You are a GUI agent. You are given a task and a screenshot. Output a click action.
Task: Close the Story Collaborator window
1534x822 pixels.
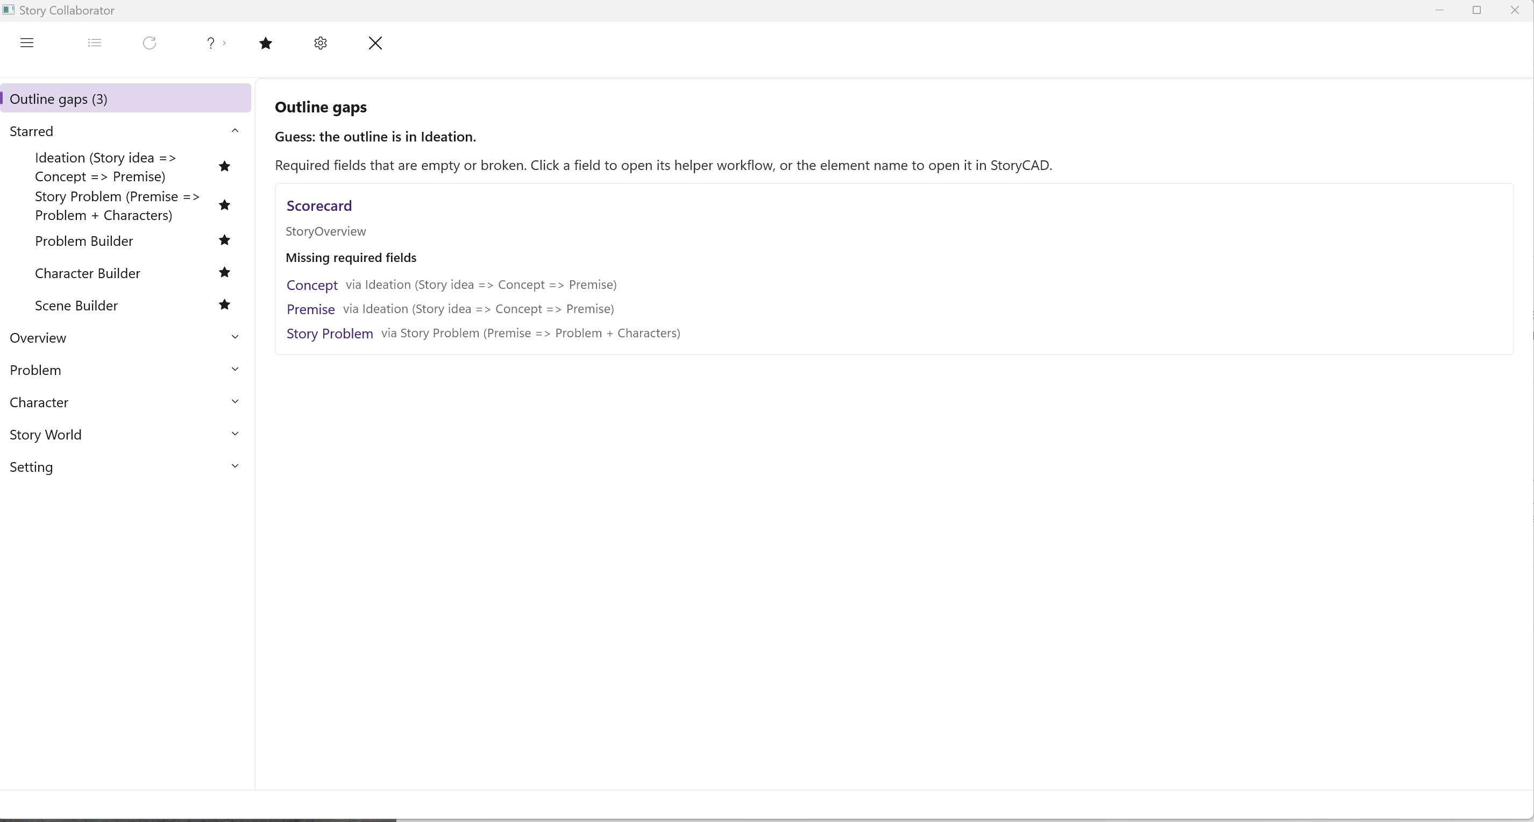click(1514, 10)
